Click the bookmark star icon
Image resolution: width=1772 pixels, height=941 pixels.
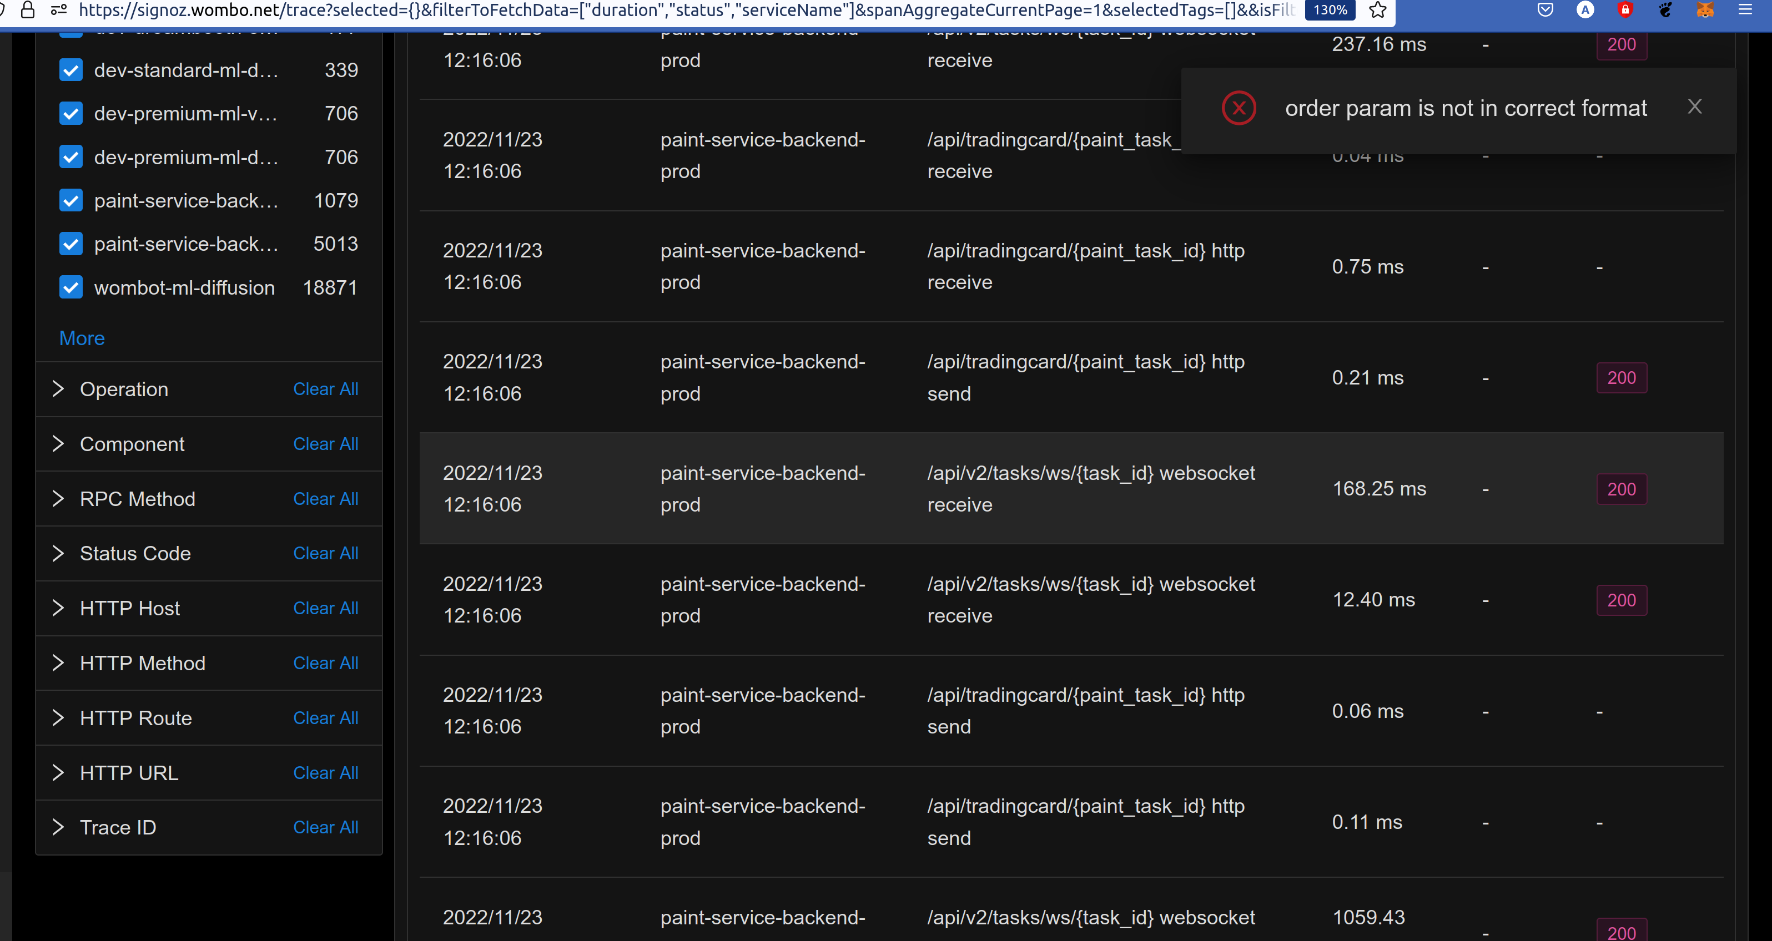[1378, 9]
